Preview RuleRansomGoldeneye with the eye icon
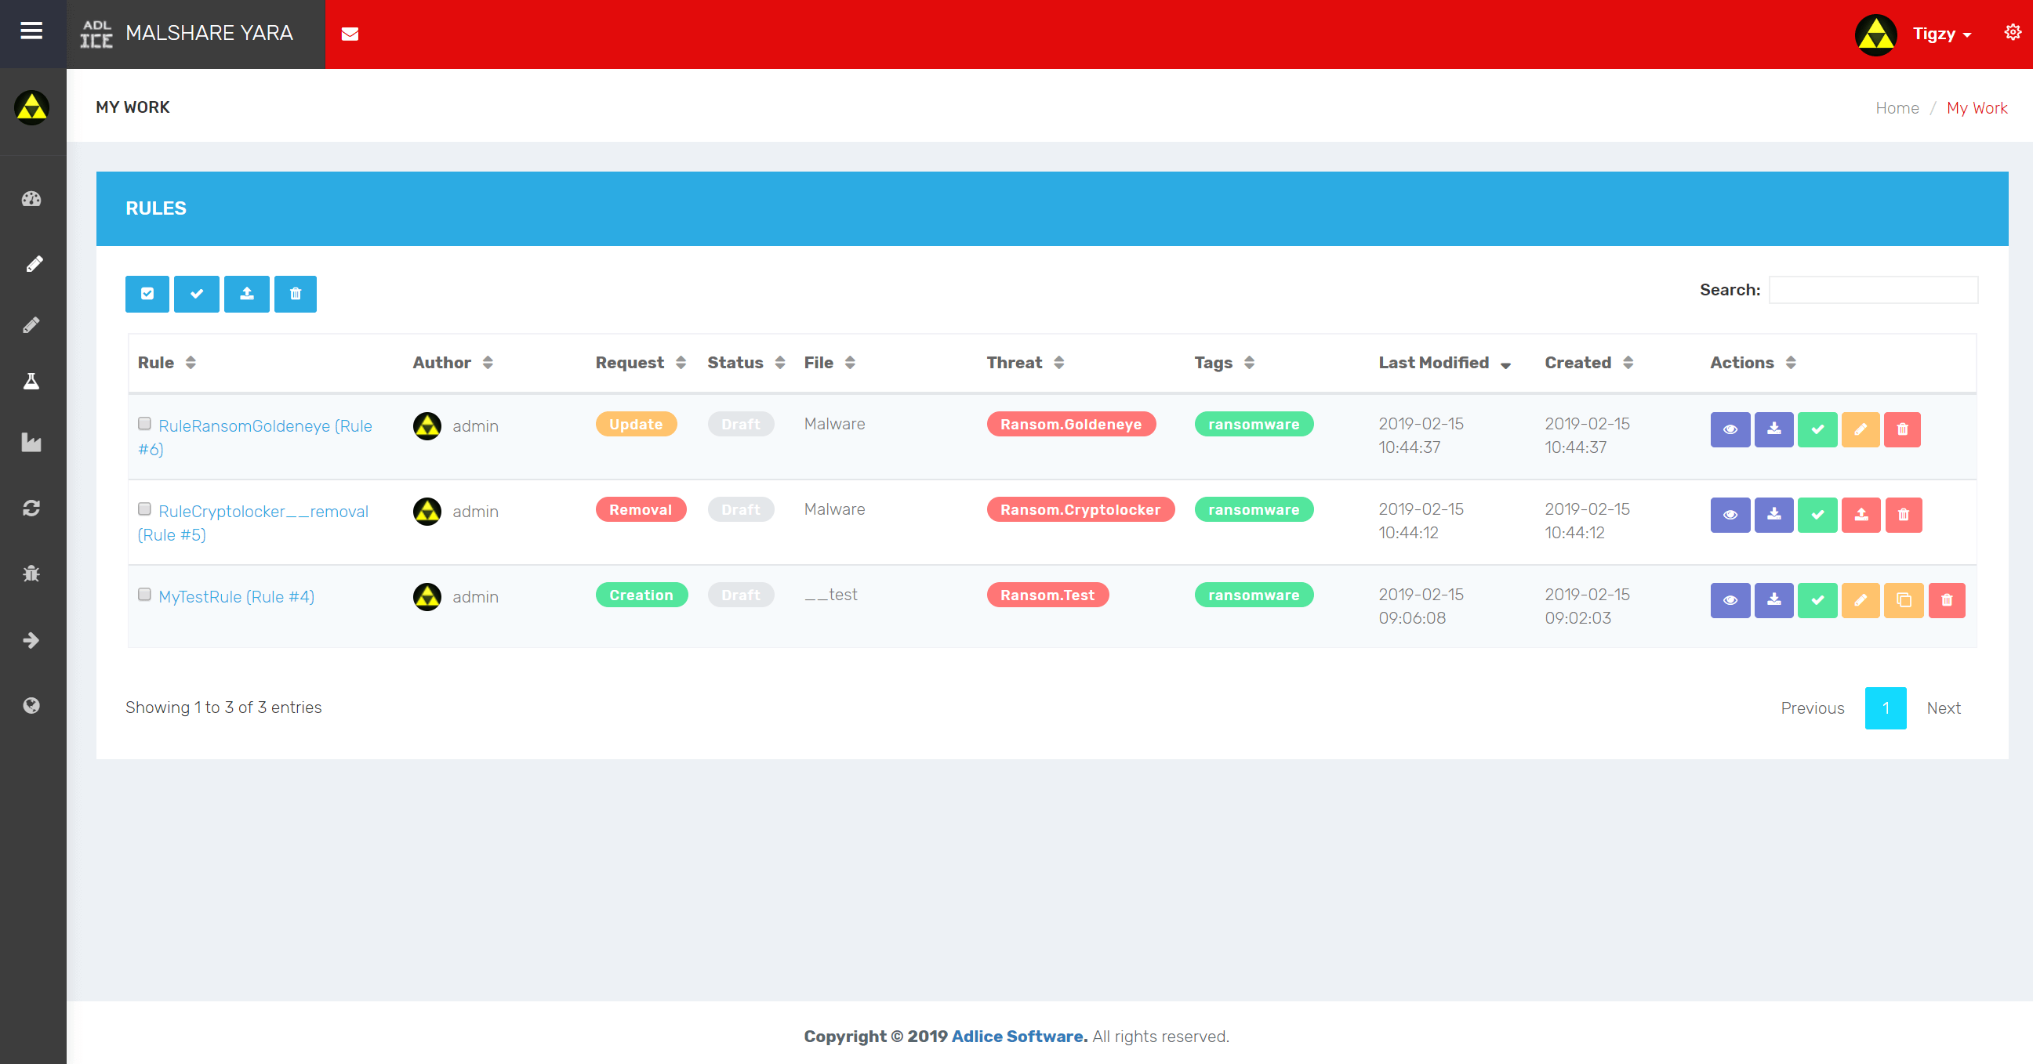 coord(1730,429)
